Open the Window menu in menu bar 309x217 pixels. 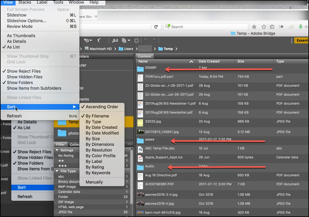tap(76, 2)
